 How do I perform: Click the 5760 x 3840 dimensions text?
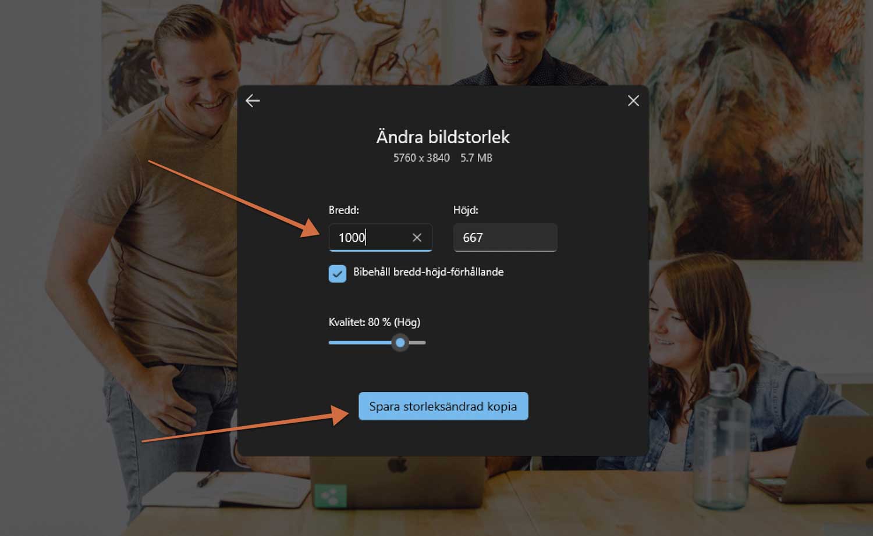pos(421,158)
